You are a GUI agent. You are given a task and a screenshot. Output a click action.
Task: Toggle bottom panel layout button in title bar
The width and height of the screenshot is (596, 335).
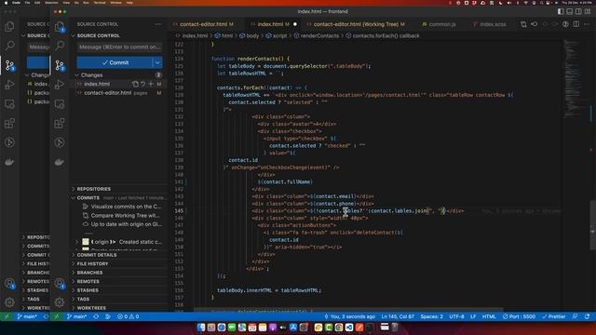click(x=569, y=12)
